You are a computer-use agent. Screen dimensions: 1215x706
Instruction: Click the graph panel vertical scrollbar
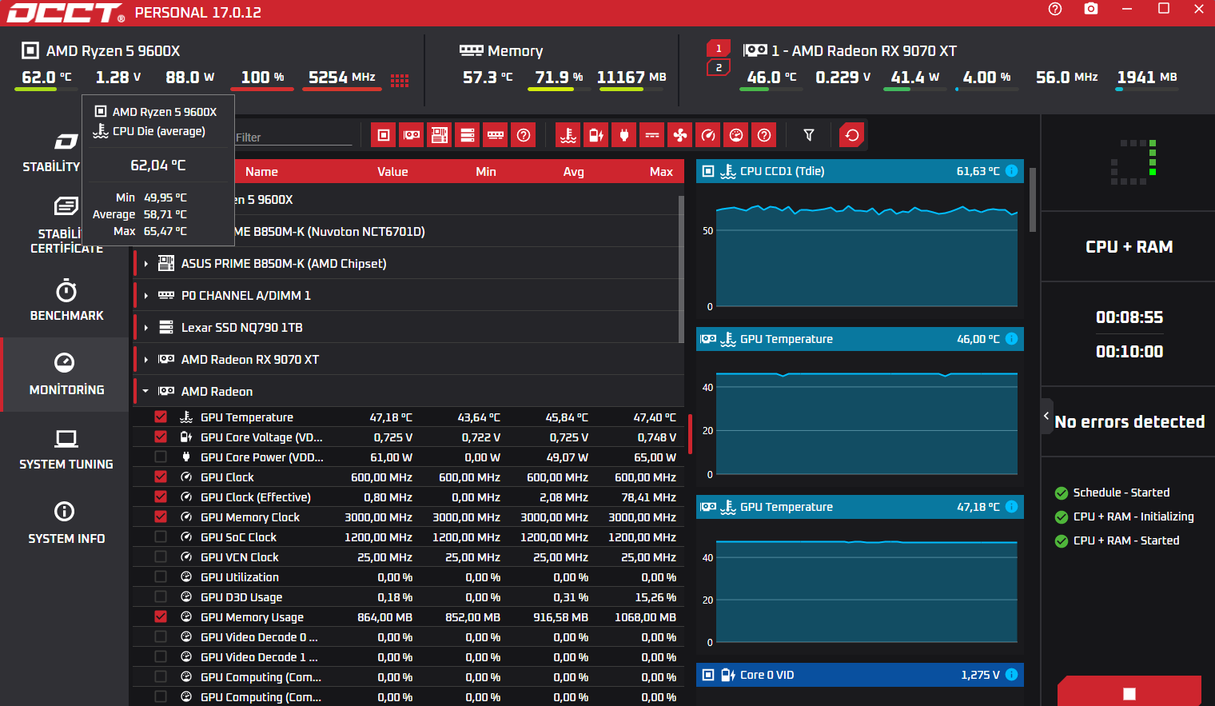tap(1033, 200)
